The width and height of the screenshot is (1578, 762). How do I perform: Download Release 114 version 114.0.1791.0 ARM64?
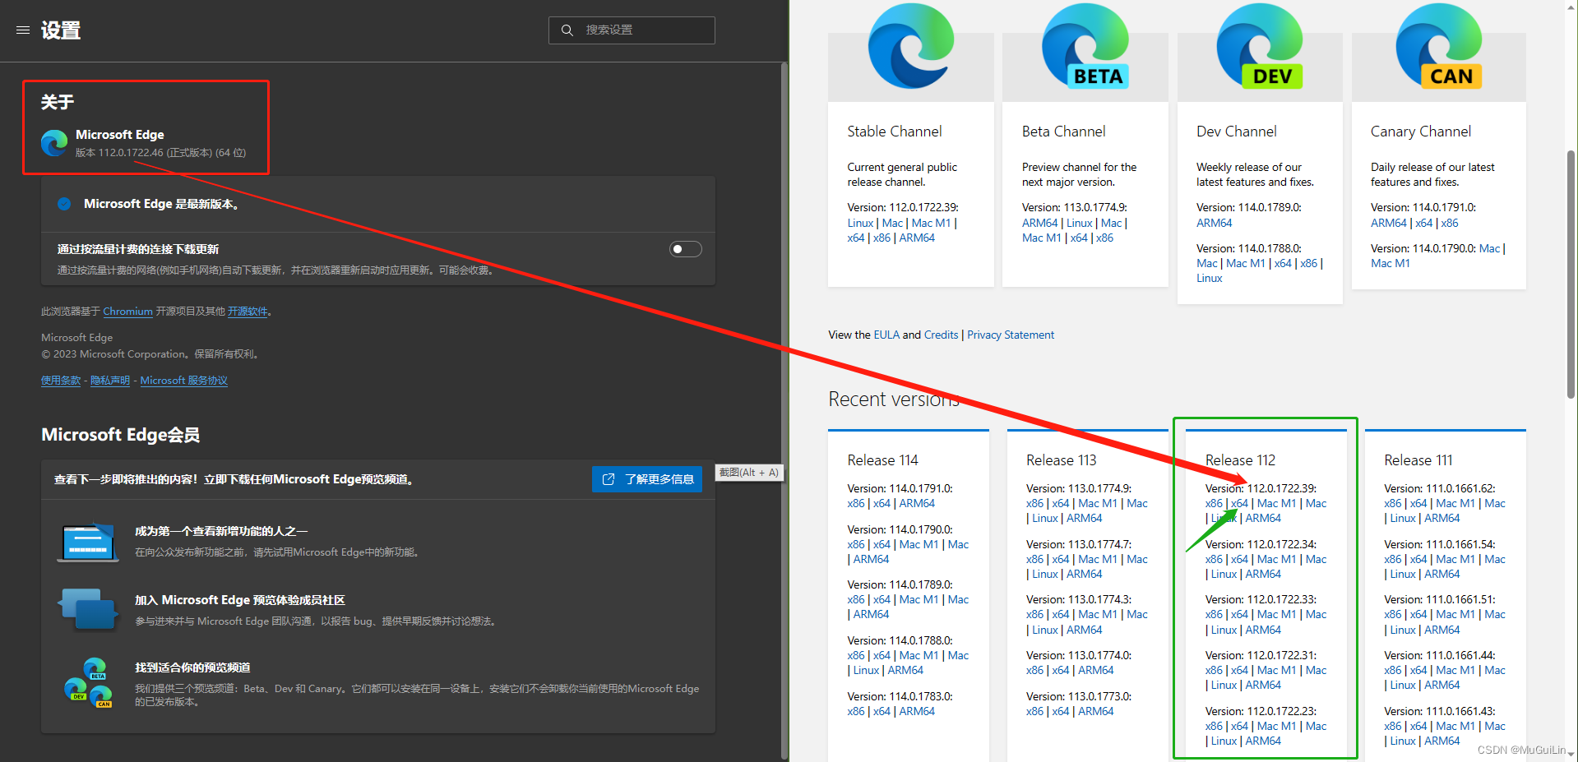point(917,503)
